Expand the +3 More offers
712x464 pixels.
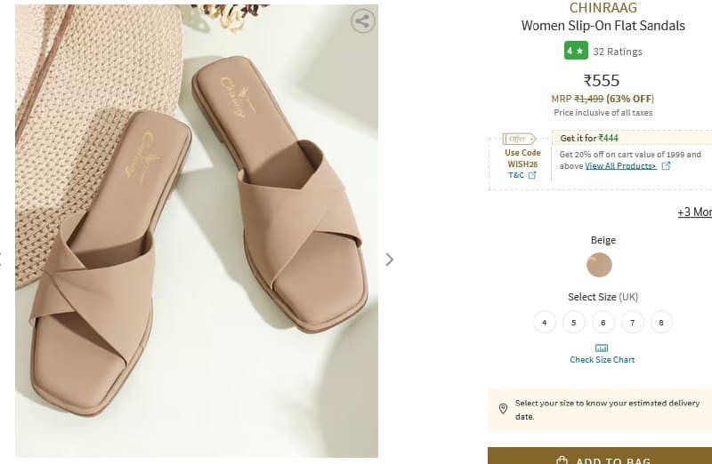click(x=694, y=212)
